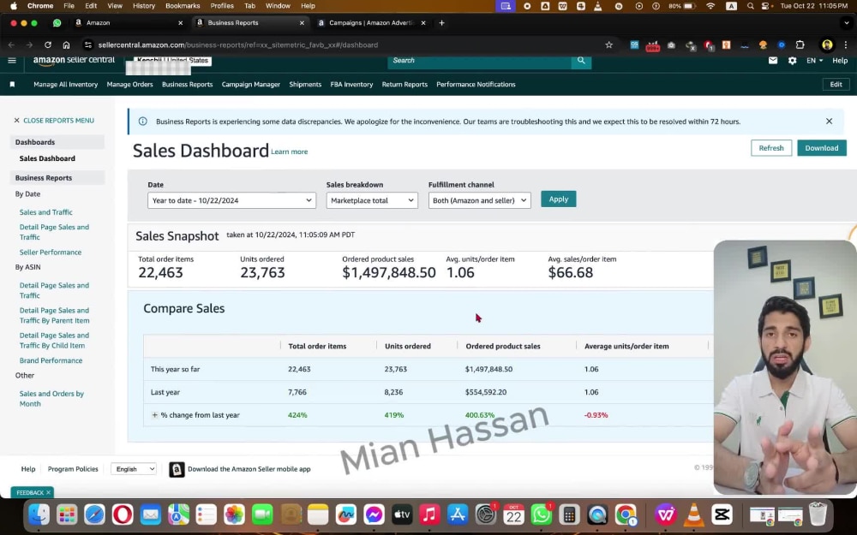Open Finder from the dock

coord(39,514)
